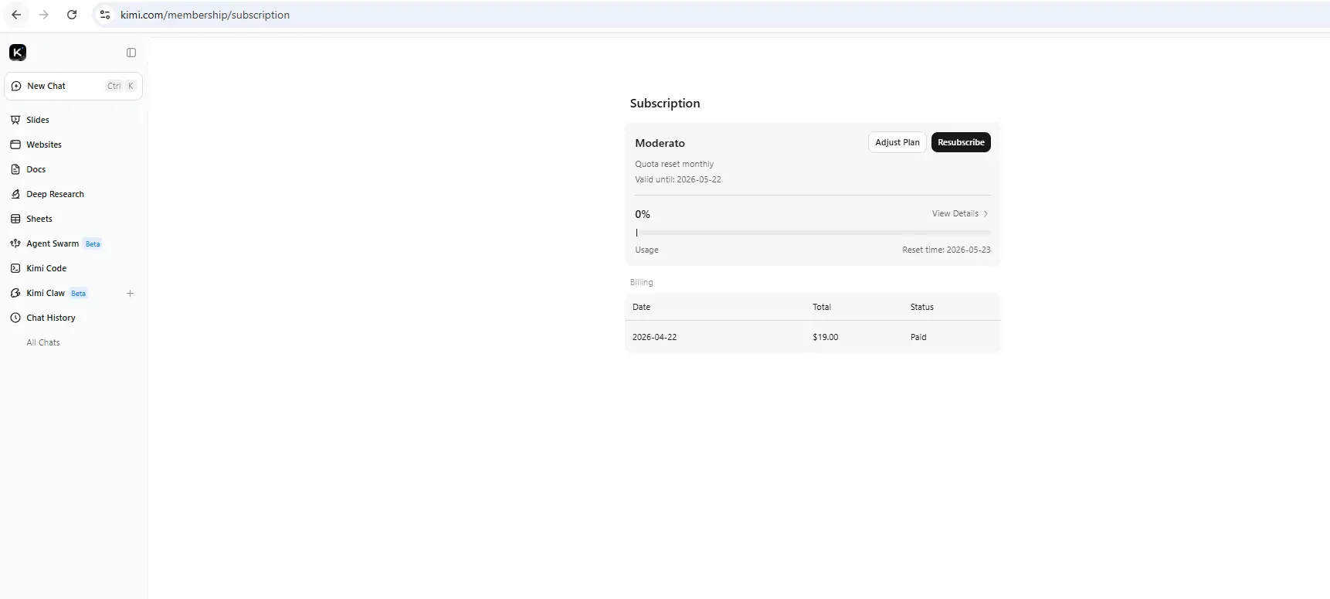Click the 'Valid until: 2026-05-22' text
Screen dimensions: 1330x599
[678, 179]
